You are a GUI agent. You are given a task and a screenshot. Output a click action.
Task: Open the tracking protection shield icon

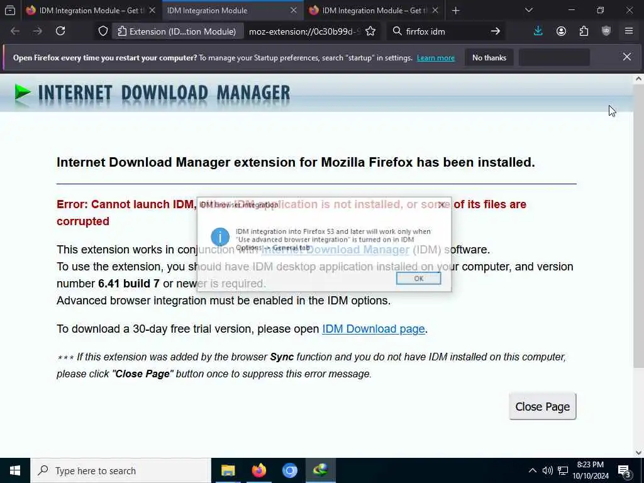[103, 31]
